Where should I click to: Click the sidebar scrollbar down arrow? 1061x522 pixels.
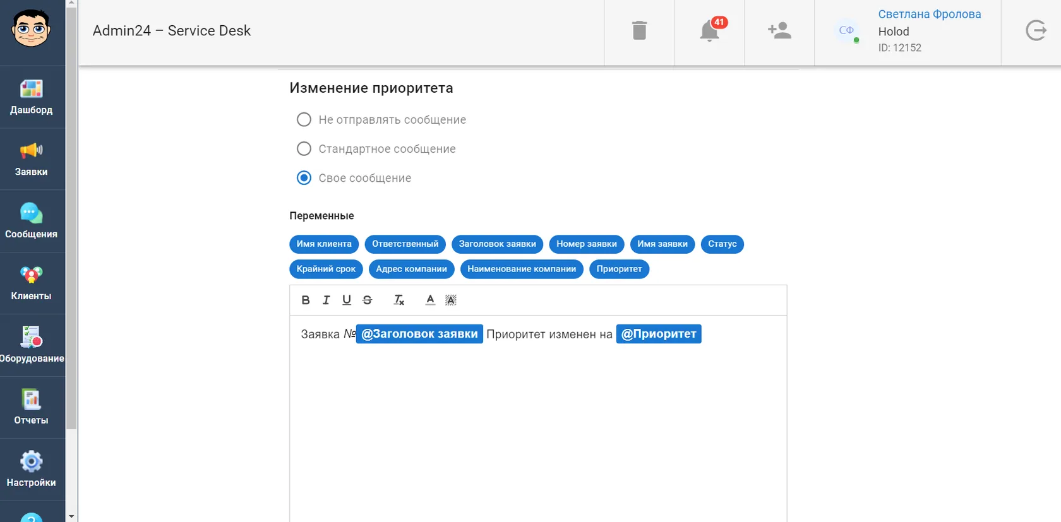71,516
